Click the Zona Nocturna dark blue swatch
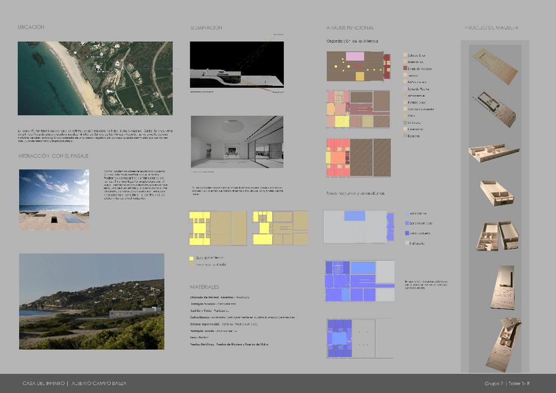 click(407, 233)
